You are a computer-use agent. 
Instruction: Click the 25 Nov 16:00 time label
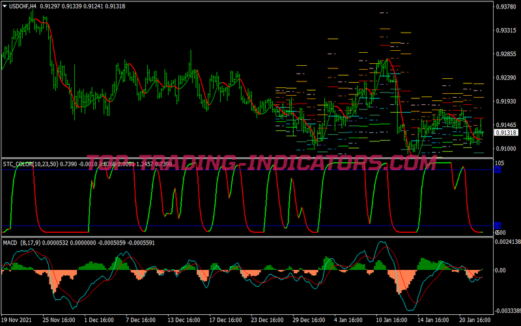coord(59,320)
